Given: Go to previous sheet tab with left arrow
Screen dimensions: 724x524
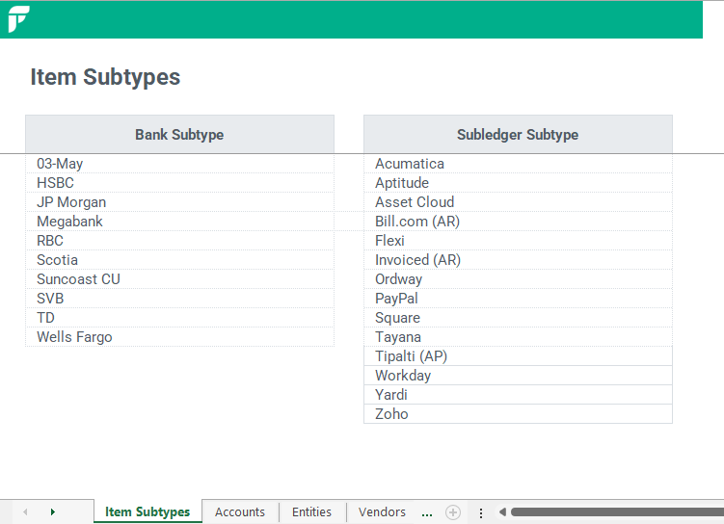Looking at the screenshot, I should (x=25, y=512).
